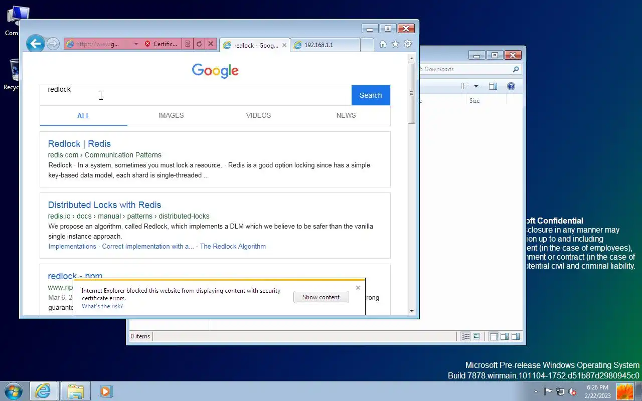Follow the 'Implementations' sitelink

coord(72,246)
